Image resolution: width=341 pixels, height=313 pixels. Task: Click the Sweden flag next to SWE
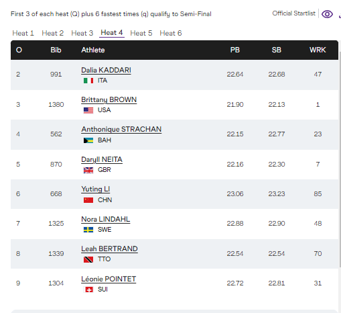click(x=88, y=230)
